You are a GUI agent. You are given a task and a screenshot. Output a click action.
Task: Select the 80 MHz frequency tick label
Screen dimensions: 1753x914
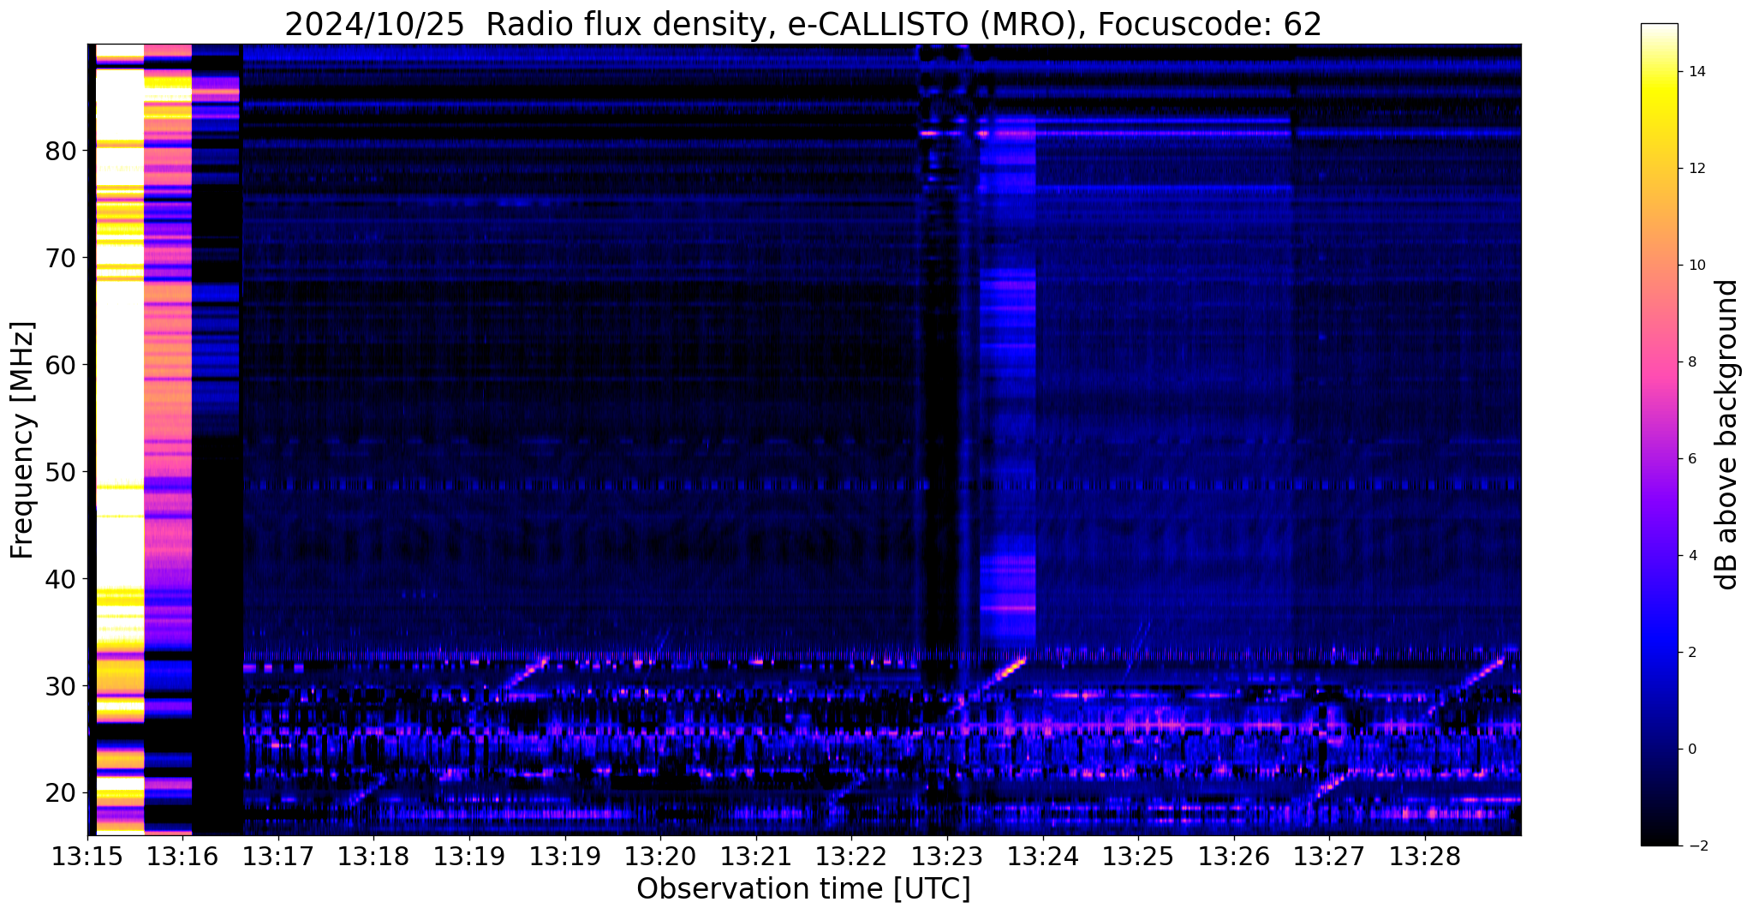61,152
